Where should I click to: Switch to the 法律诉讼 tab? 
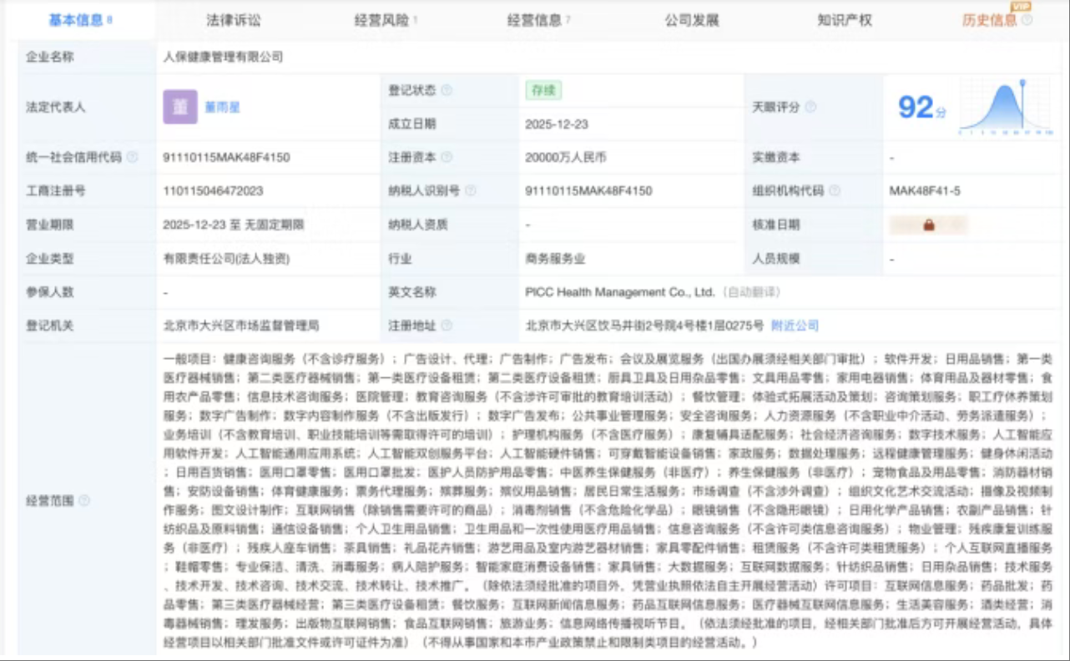click(235, 18)
